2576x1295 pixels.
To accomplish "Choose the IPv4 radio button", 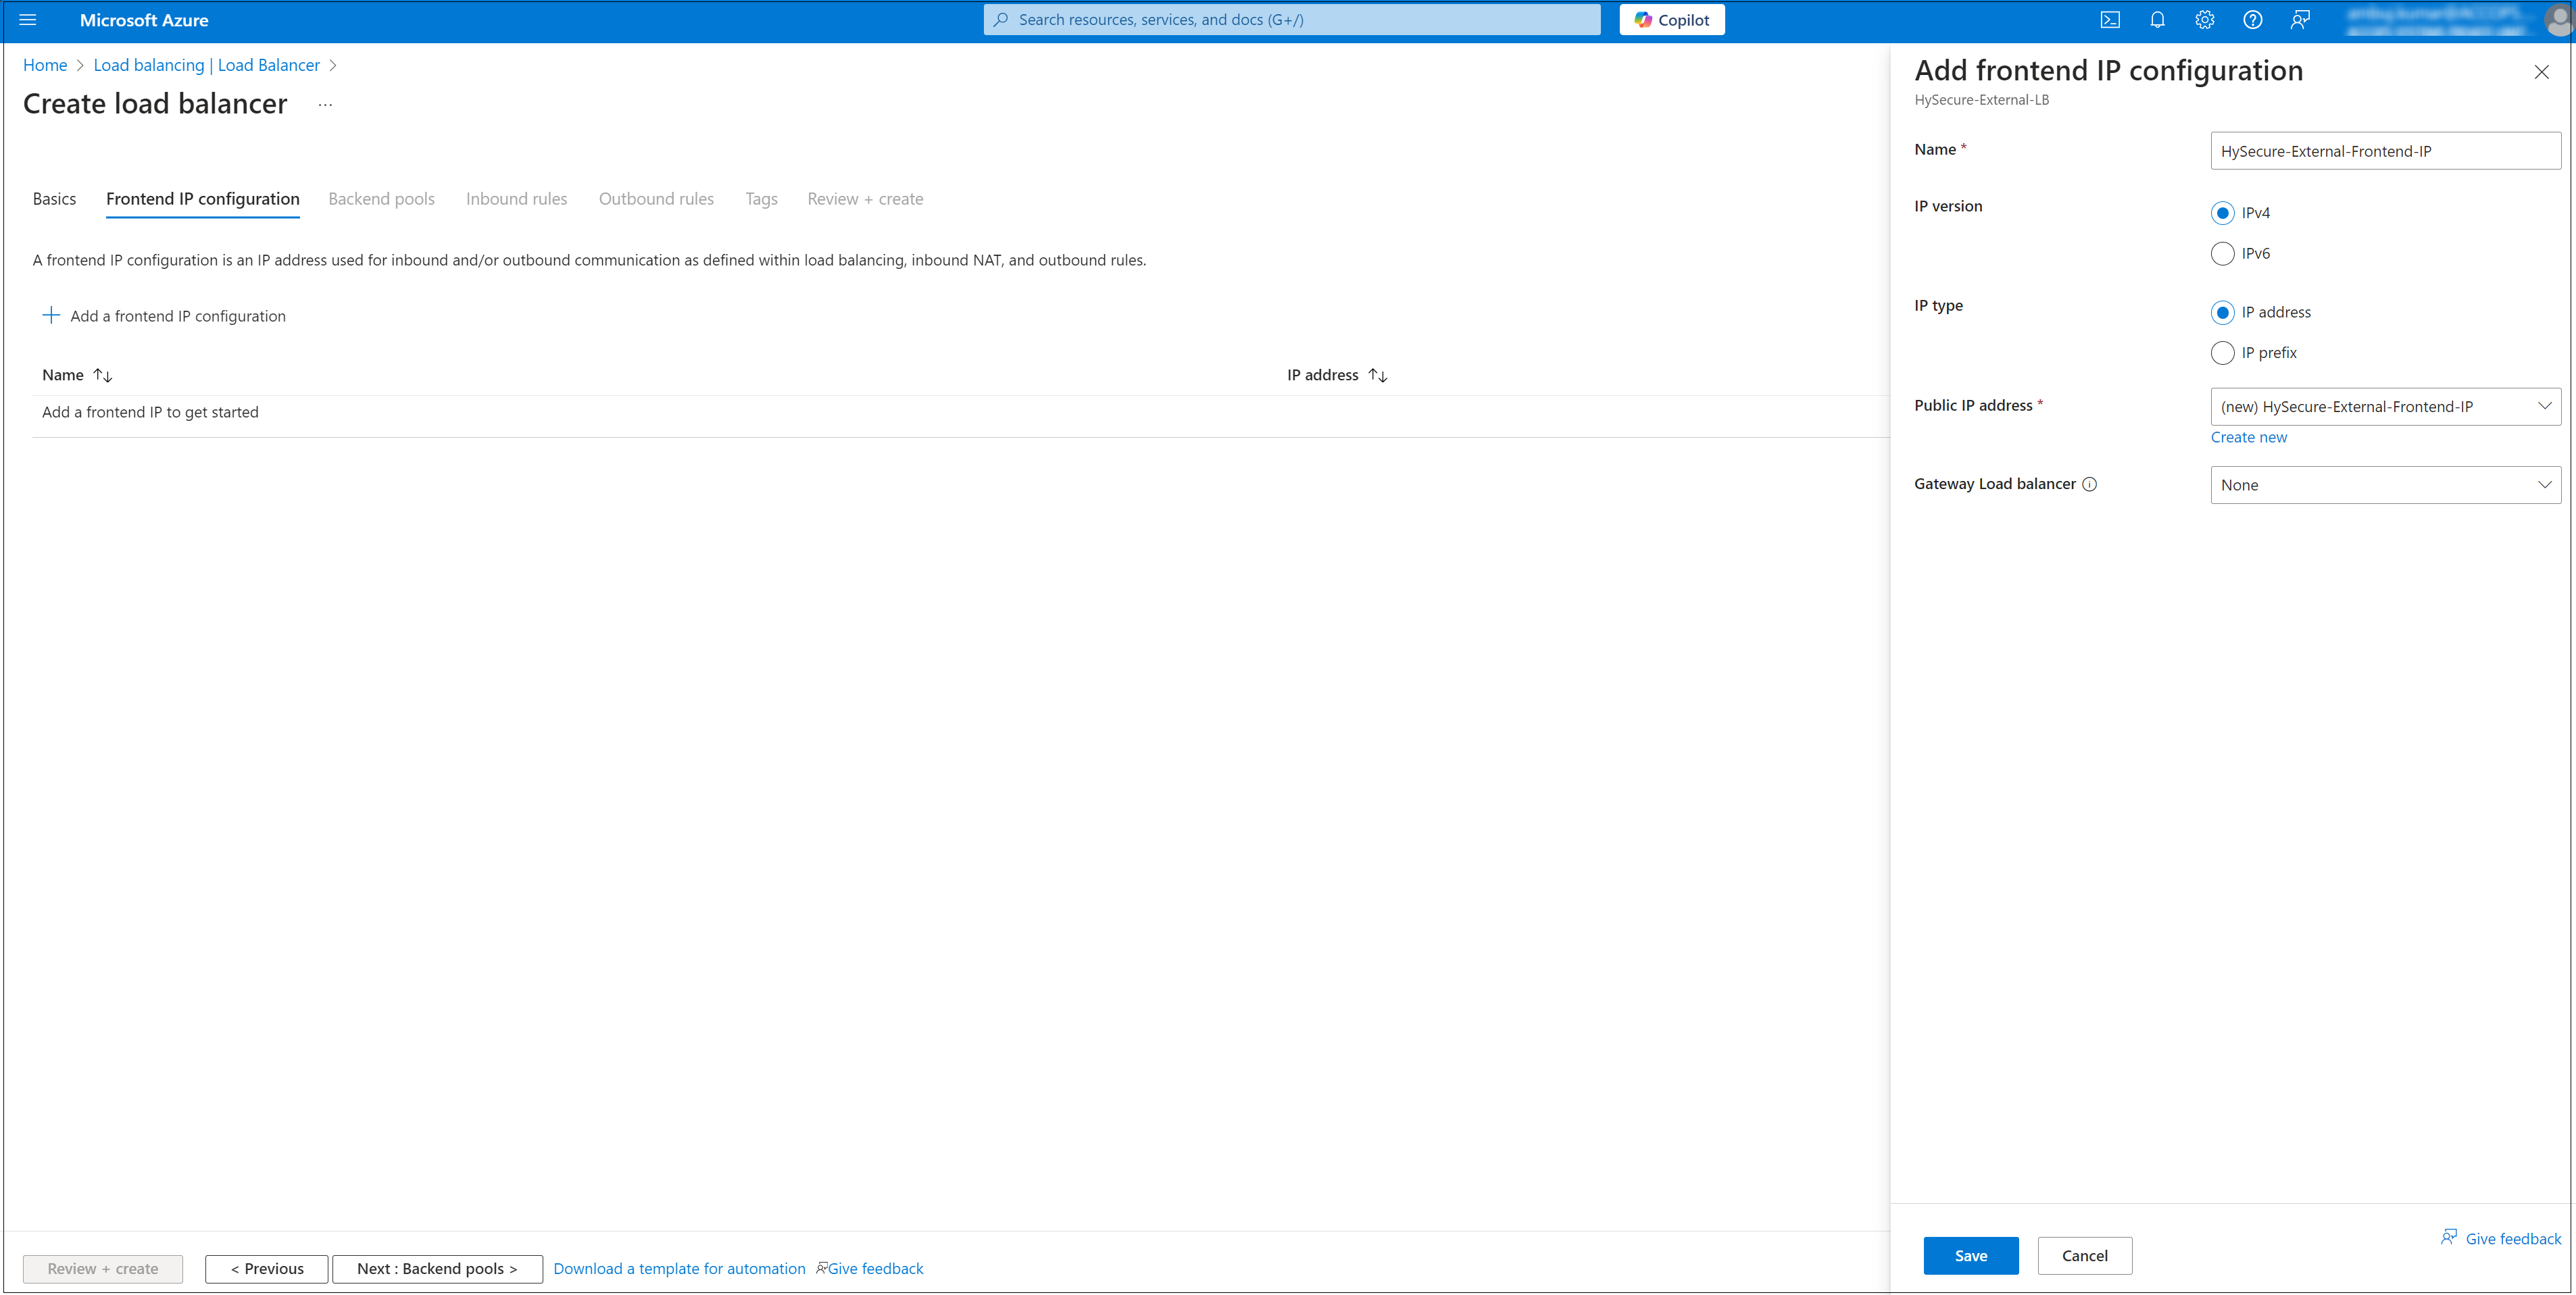I will 2222,213.
